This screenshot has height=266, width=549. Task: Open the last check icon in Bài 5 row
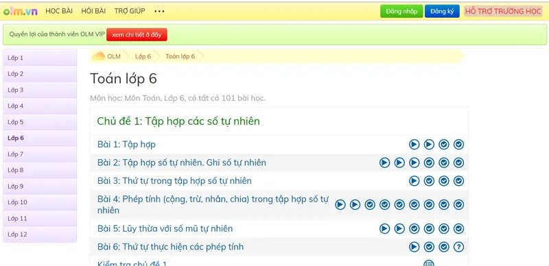pyautogui.click(x=458, y=228)
